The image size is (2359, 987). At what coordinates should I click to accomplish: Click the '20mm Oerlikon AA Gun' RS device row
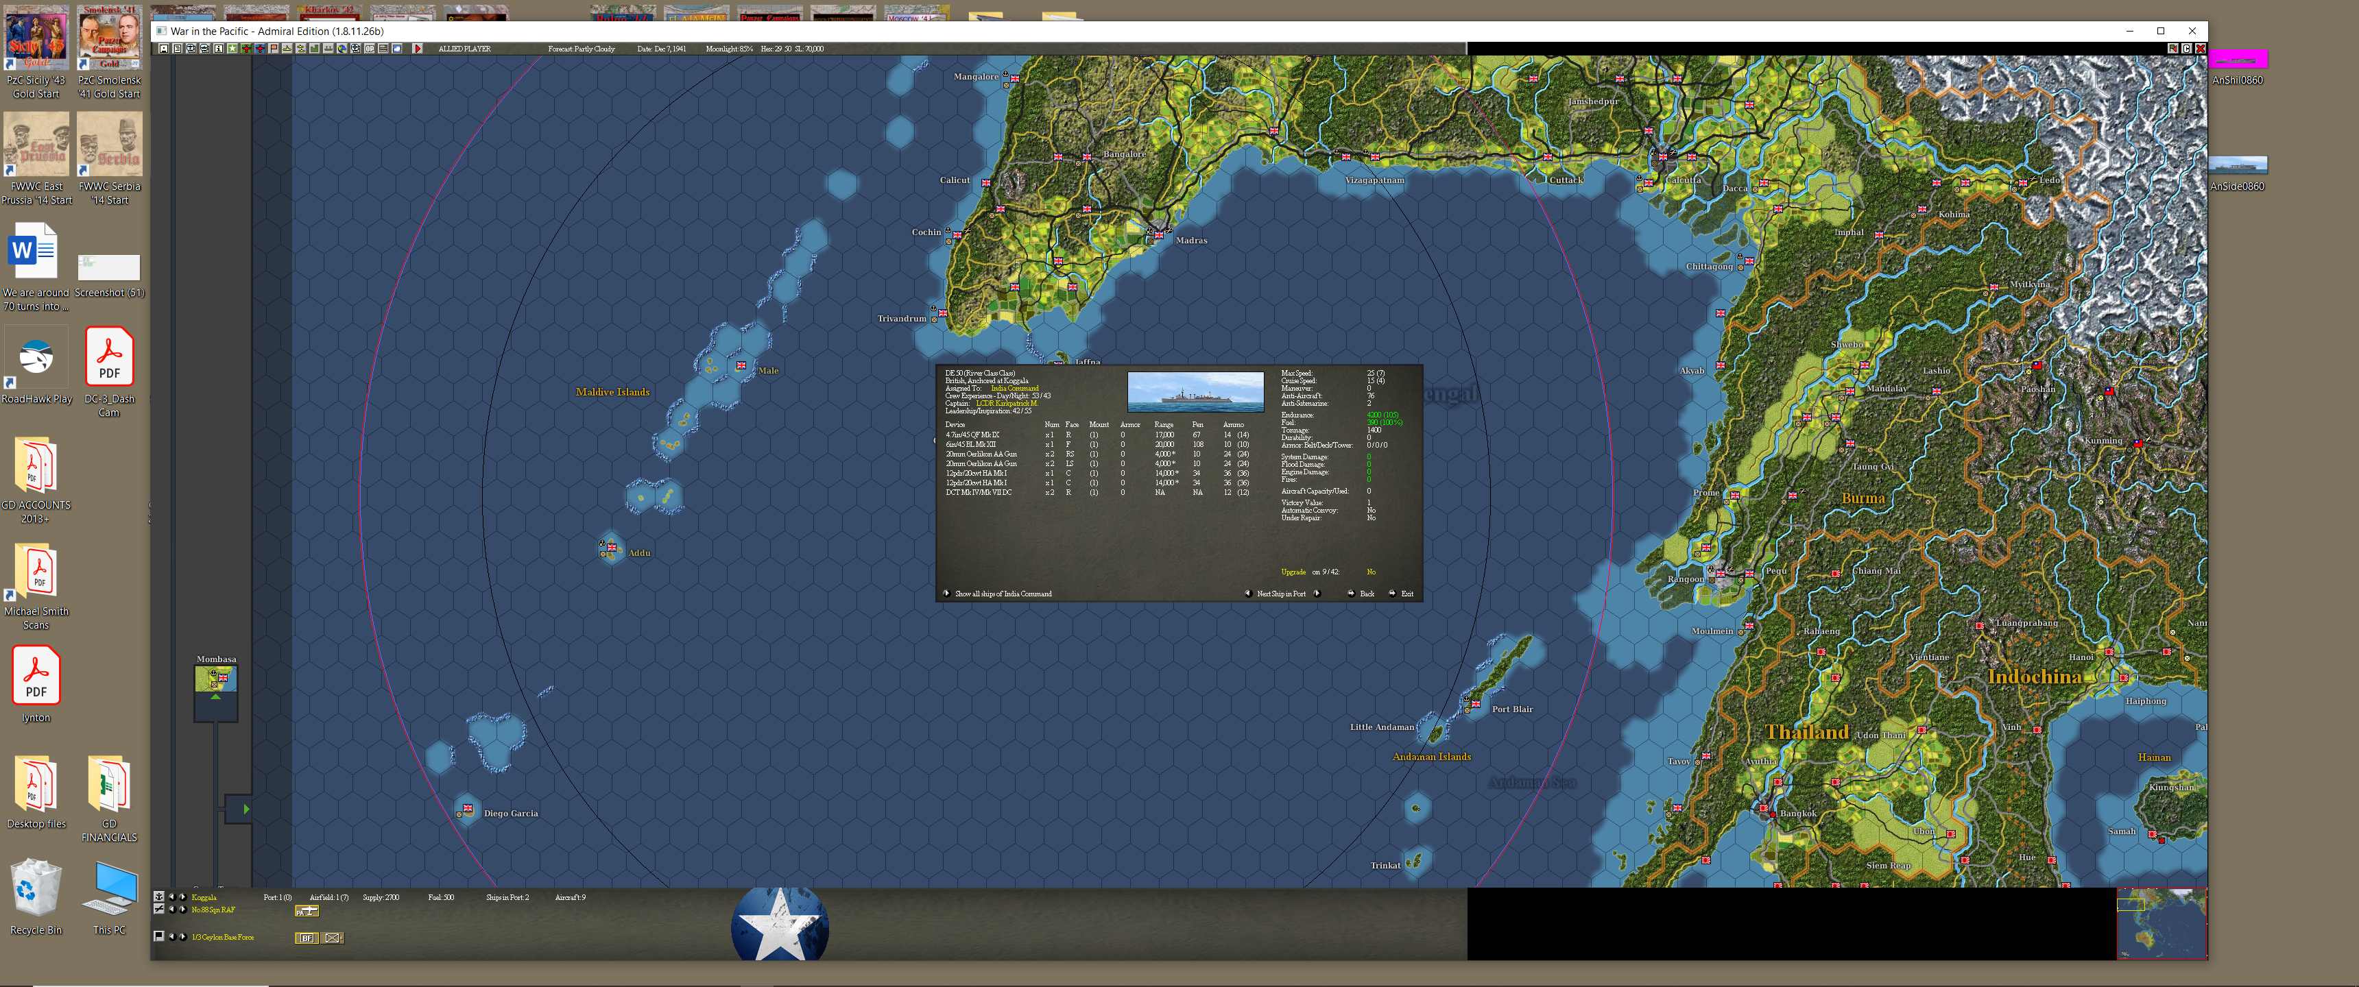(x=1097, y=454)
